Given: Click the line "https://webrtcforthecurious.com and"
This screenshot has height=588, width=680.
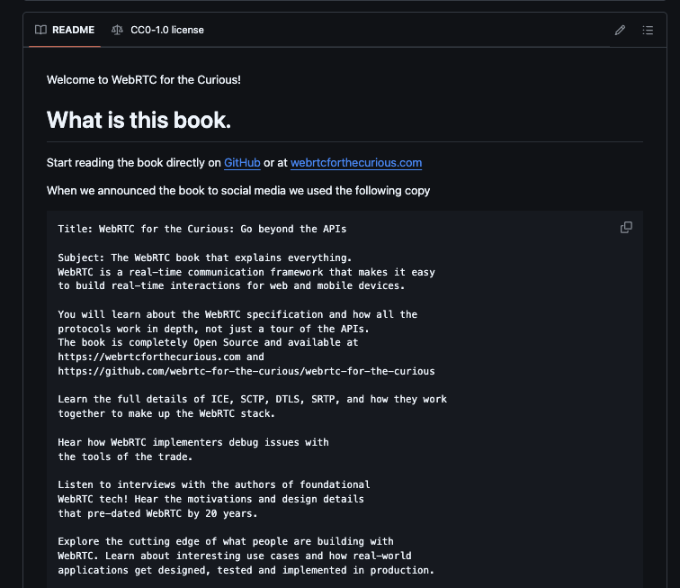Looking at the screenshot, I should (x=161, y=357).
